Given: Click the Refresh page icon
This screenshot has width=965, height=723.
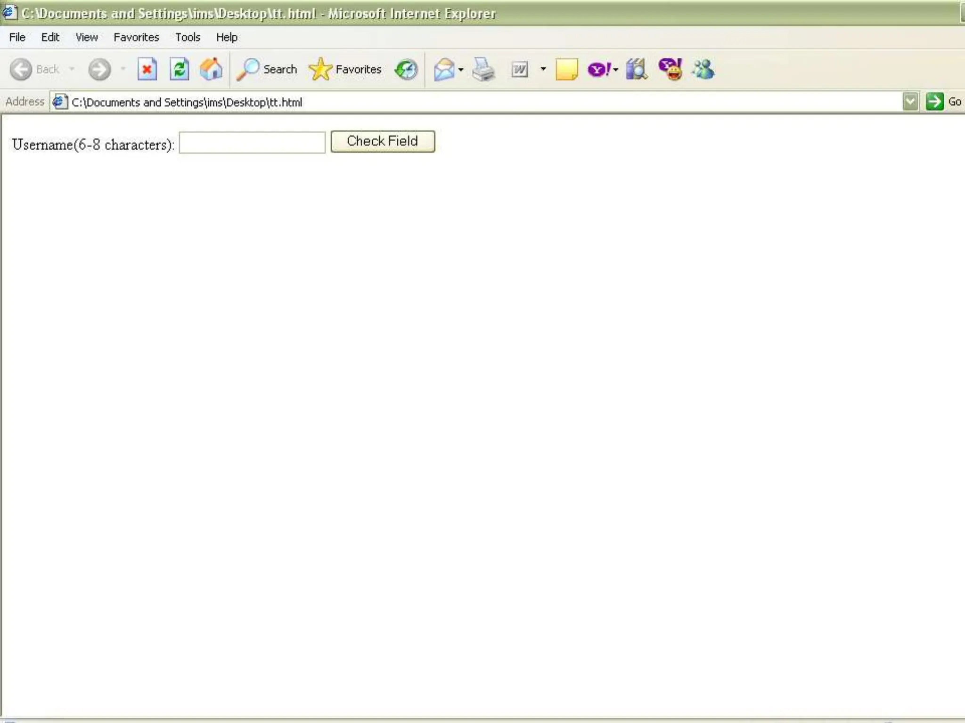Looking at the screenshot, I should click(x=179, y=70).
